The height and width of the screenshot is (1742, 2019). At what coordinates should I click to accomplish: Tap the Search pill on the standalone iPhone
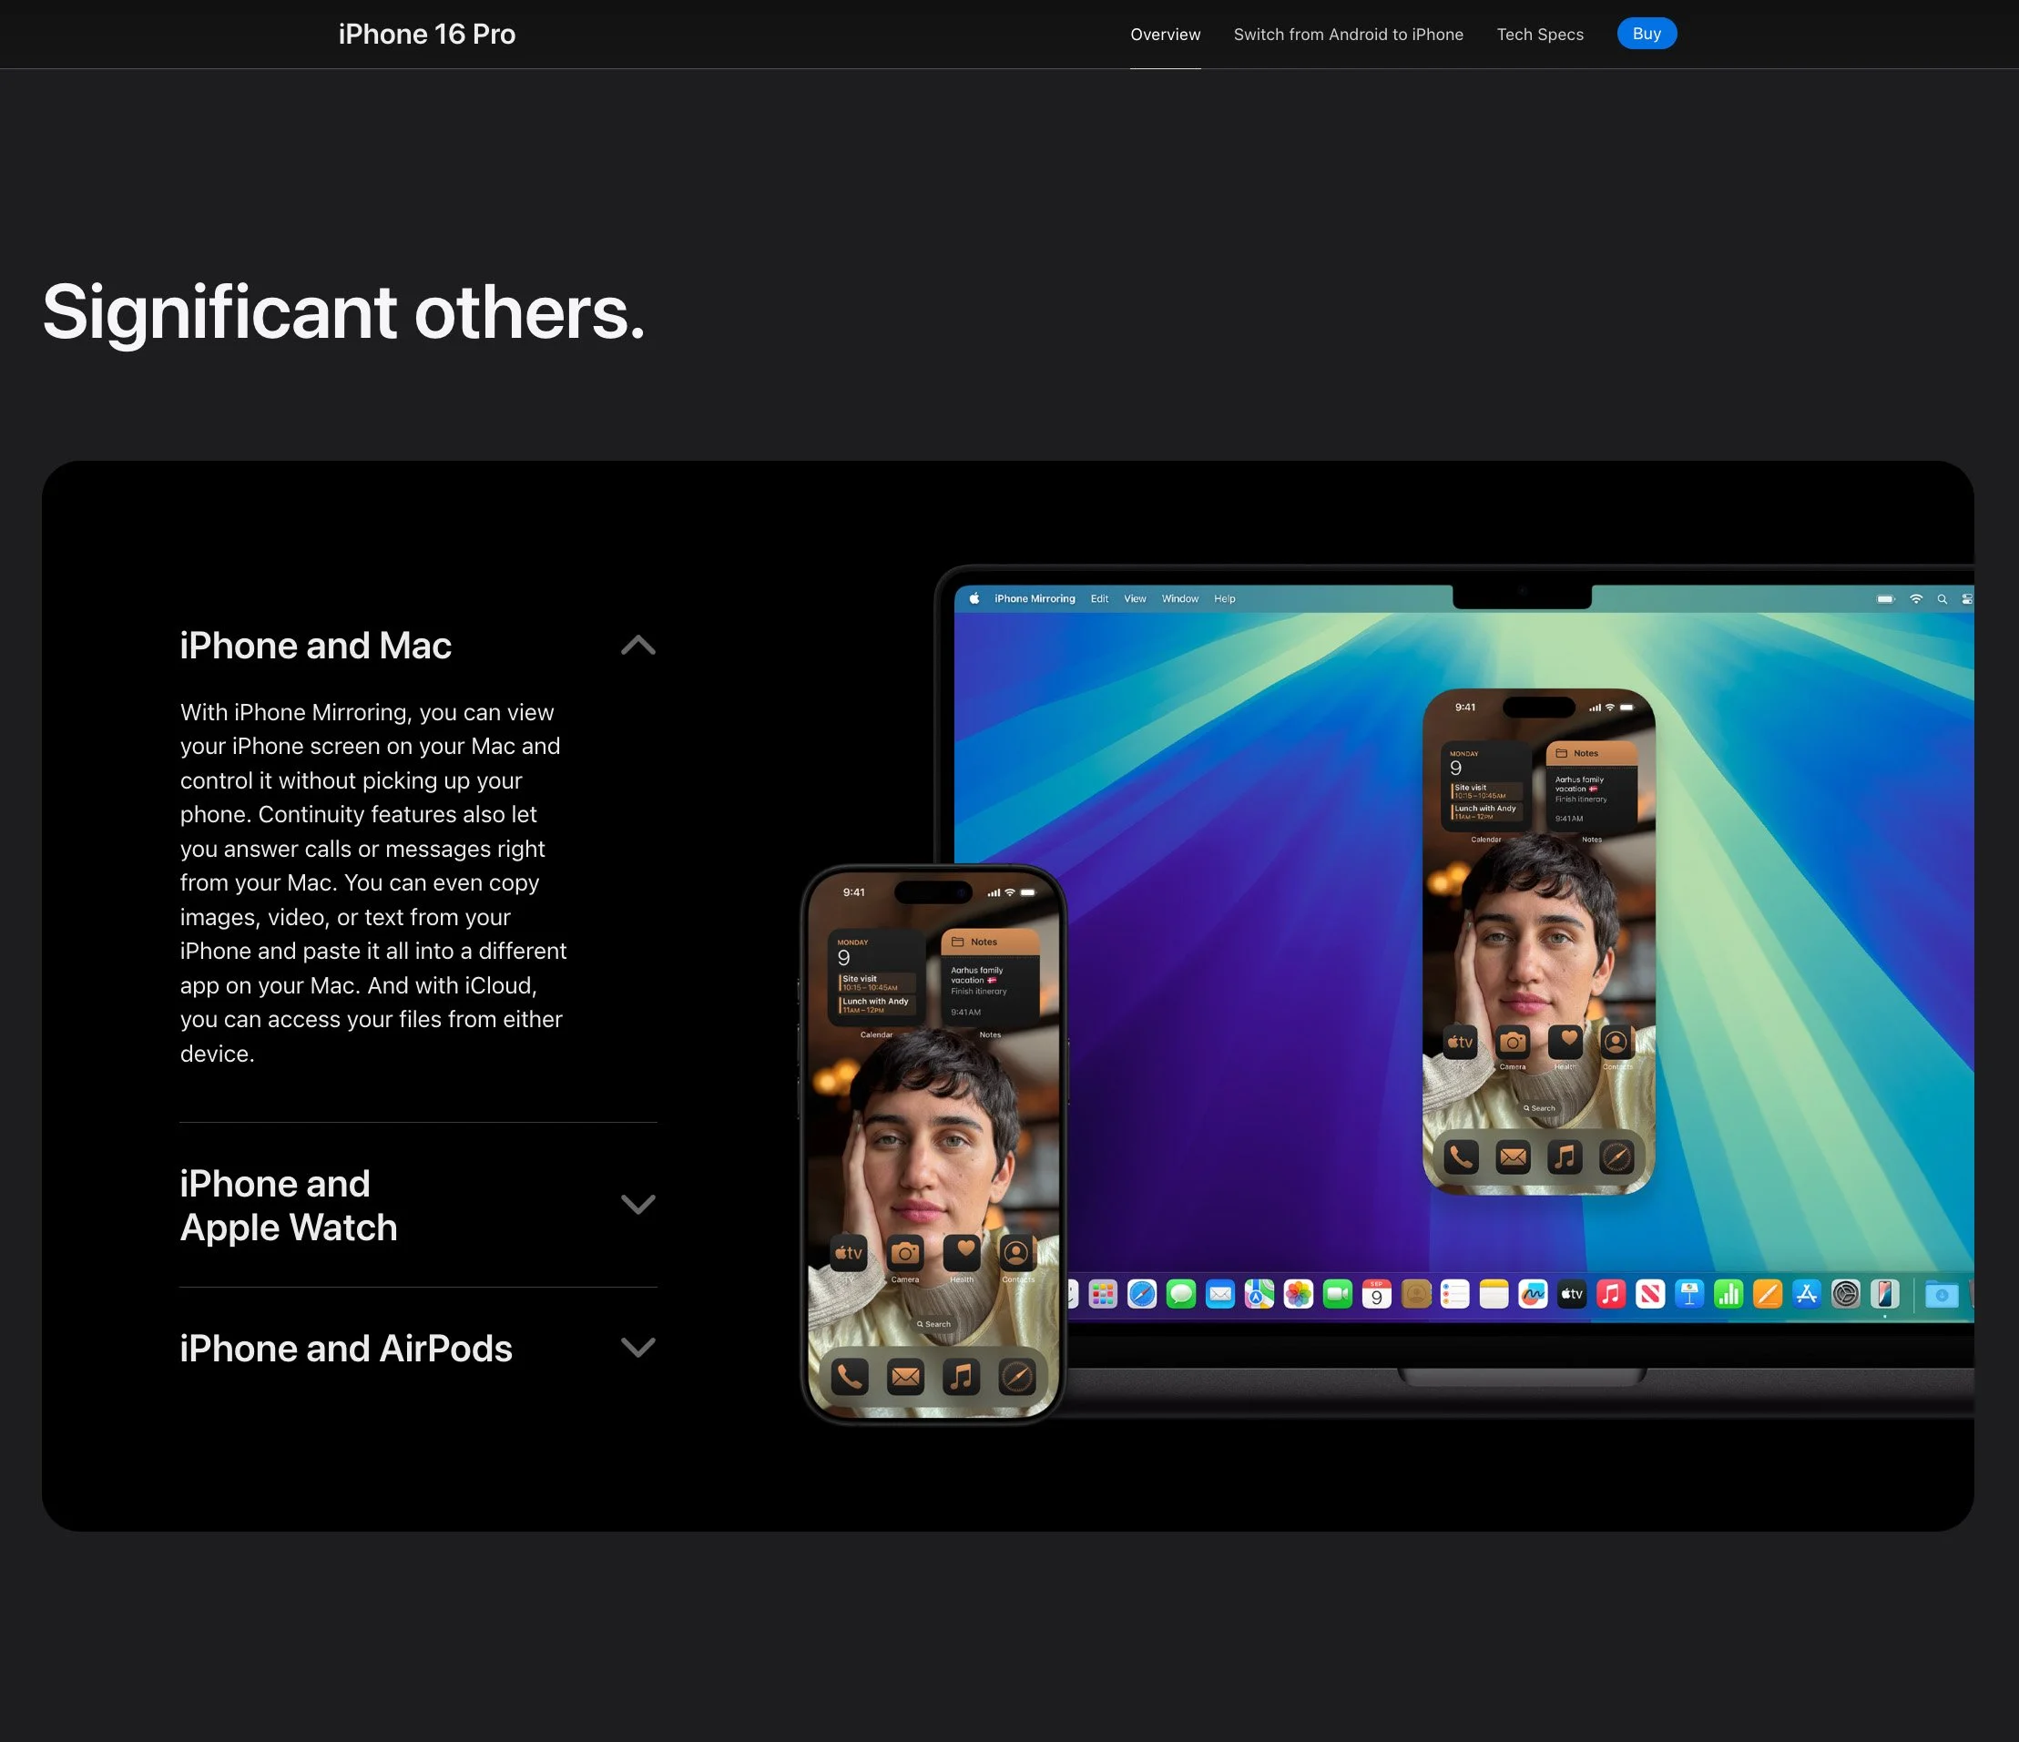click(x=933, y=1324)
